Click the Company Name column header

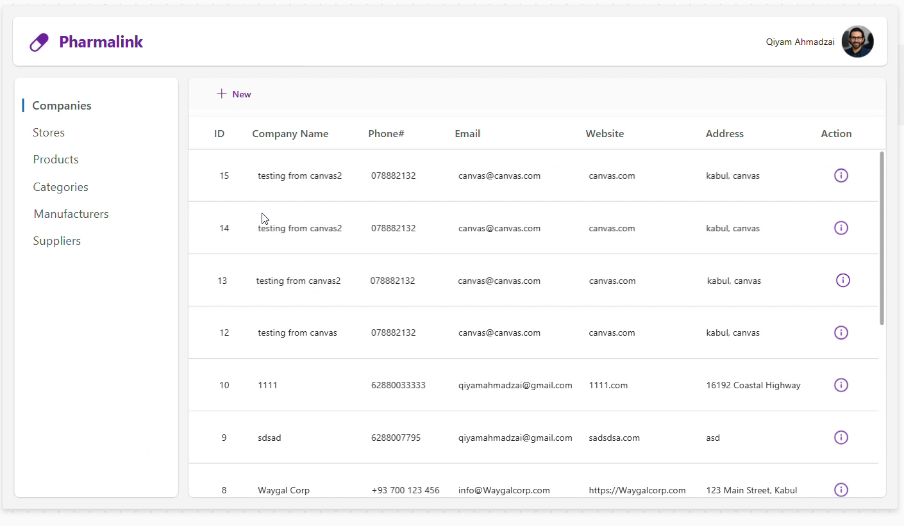pyautogui.click(x=290, y=134)
